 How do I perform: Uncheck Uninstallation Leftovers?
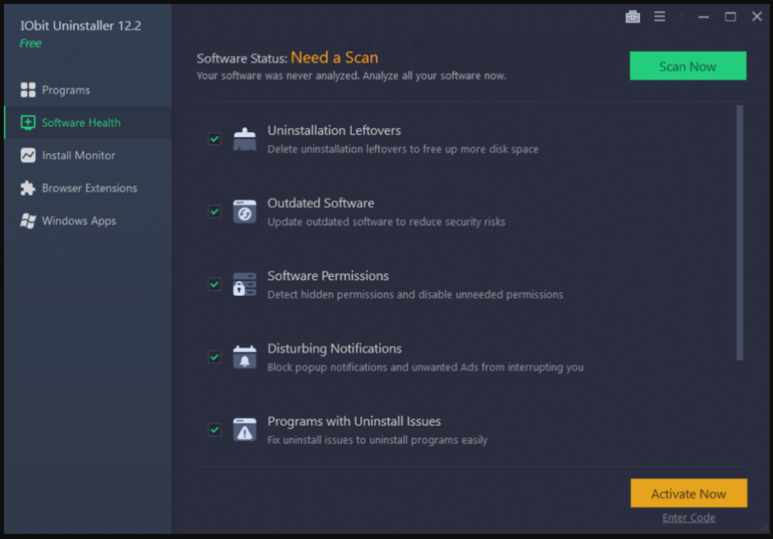pyautogui.click(x=214, y=138)
